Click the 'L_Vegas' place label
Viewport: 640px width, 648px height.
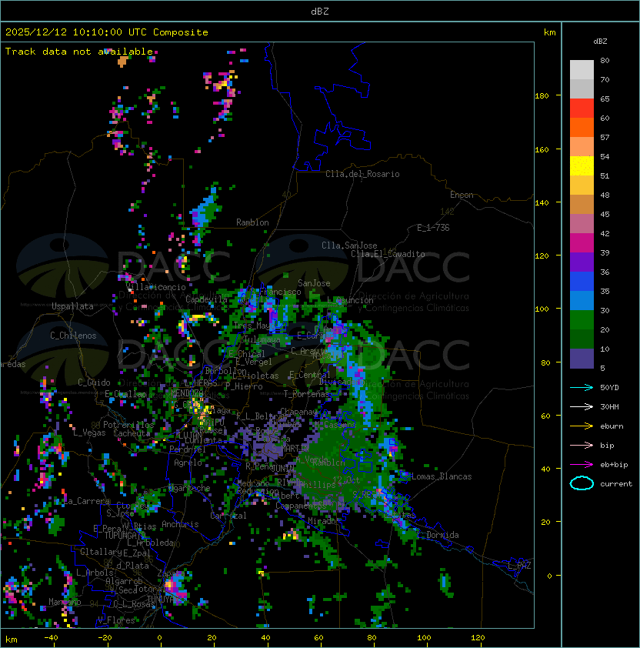89,433
